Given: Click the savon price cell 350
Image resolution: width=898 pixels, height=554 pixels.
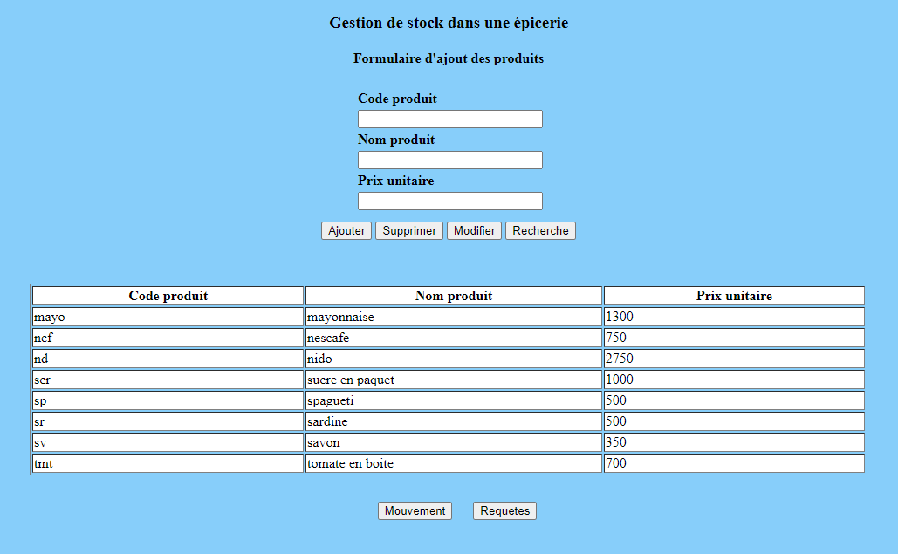Looking at the screenshot, I should tap(733, 442).
